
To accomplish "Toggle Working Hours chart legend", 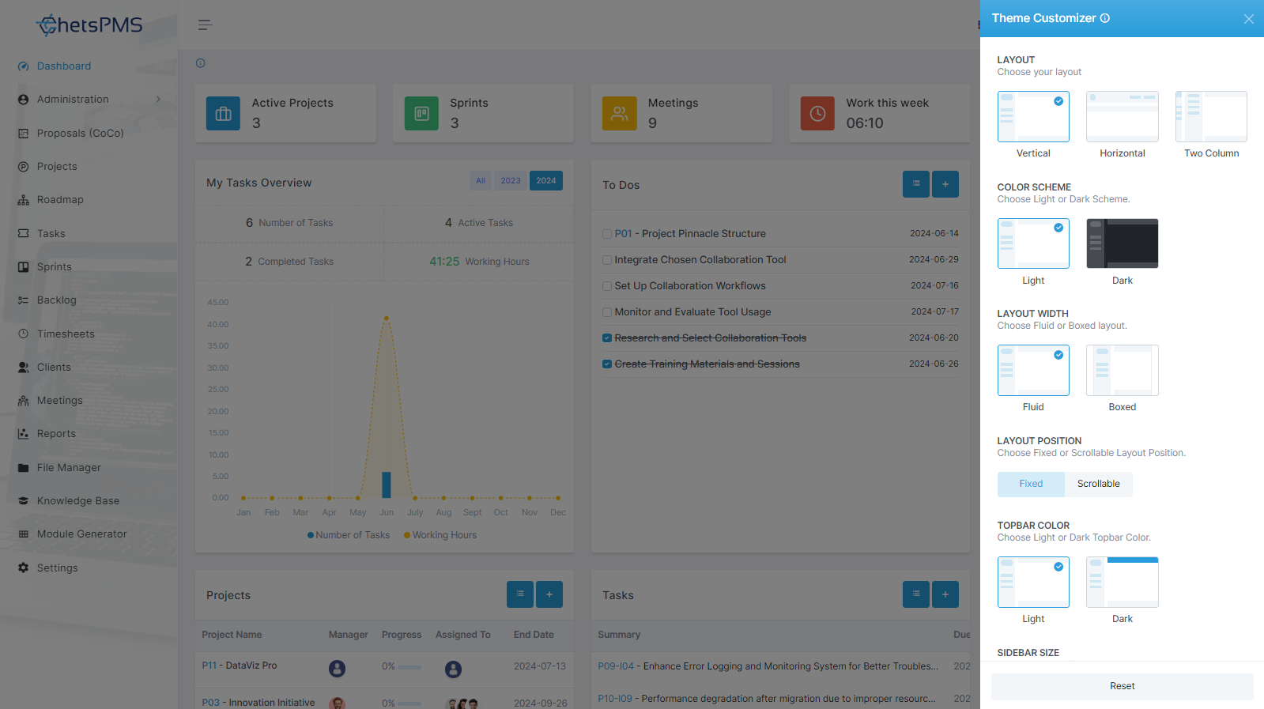I will pyautogui.click(x=440, y=535).
